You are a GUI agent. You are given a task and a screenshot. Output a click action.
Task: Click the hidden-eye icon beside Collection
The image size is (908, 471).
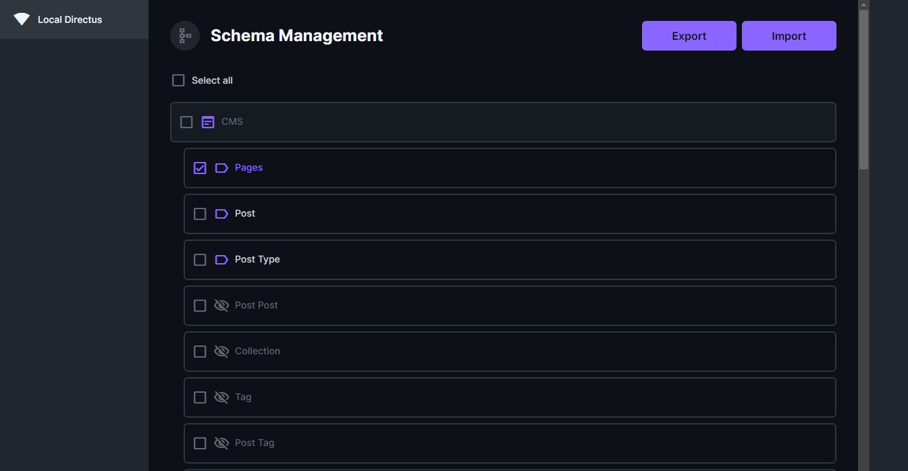(221, 352)
